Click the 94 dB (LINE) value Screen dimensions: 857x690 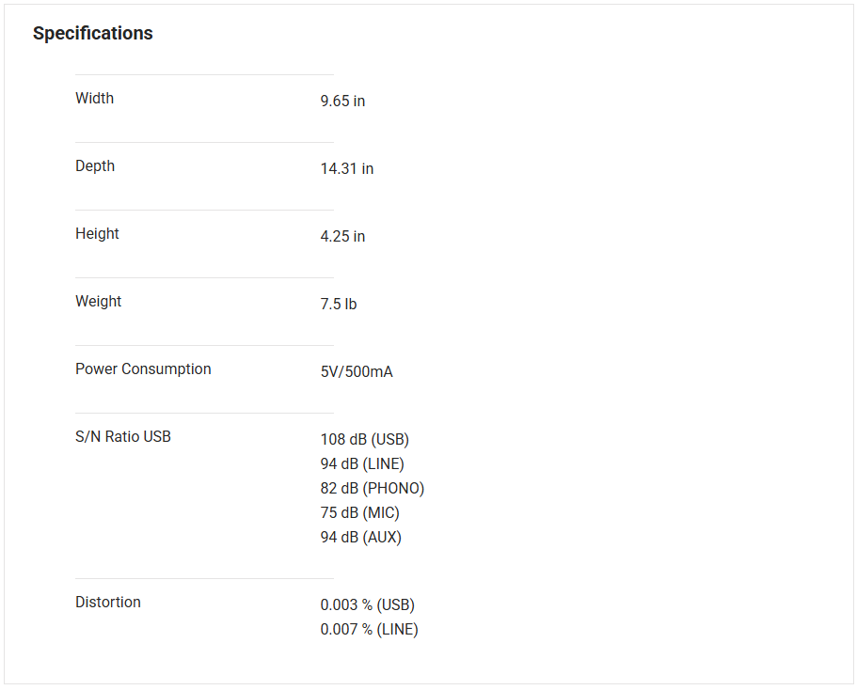point(361,464)
